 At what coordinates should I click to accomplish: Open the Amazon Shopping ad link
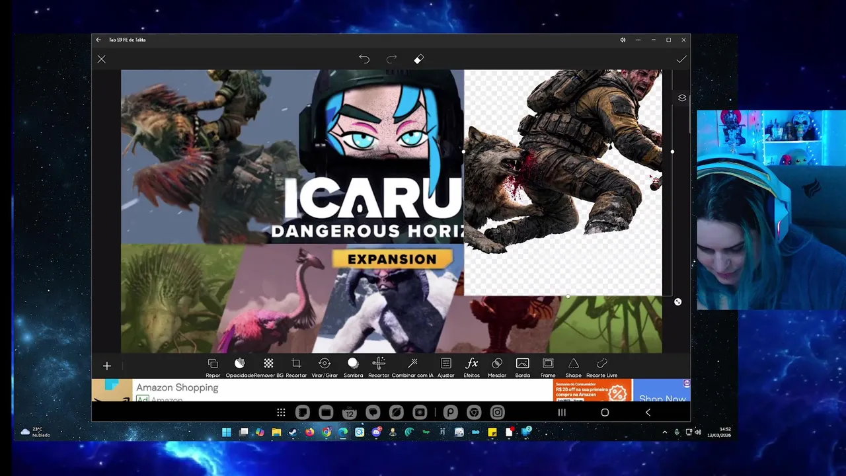[177, 387]
